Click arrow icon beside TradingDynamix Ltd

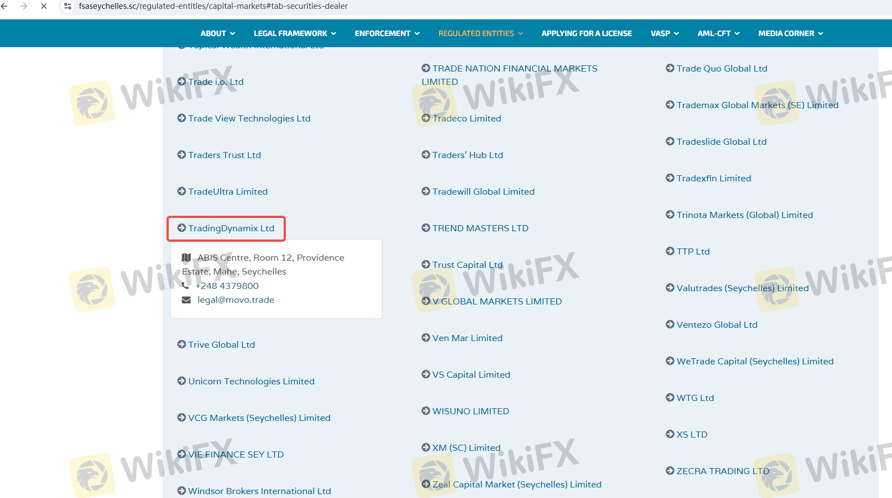[182, 228]
